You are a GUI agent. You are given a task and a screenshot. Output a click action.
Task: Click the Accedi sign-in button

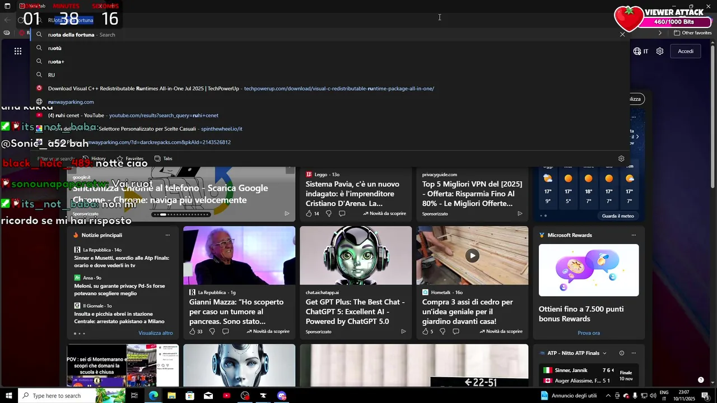(x=686, y=51)
